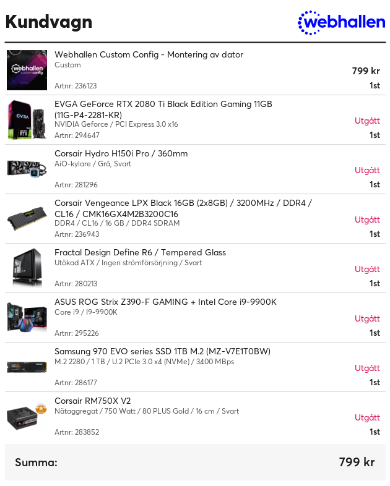
Task: Click the ASUS ROG Strix bundle image
Action: (x=27, y=317)
